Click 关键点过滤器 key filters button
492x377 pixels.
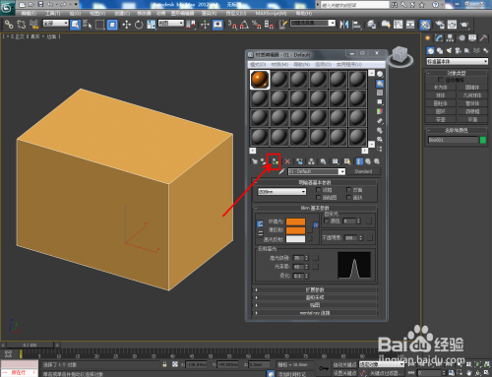point(386,373)
